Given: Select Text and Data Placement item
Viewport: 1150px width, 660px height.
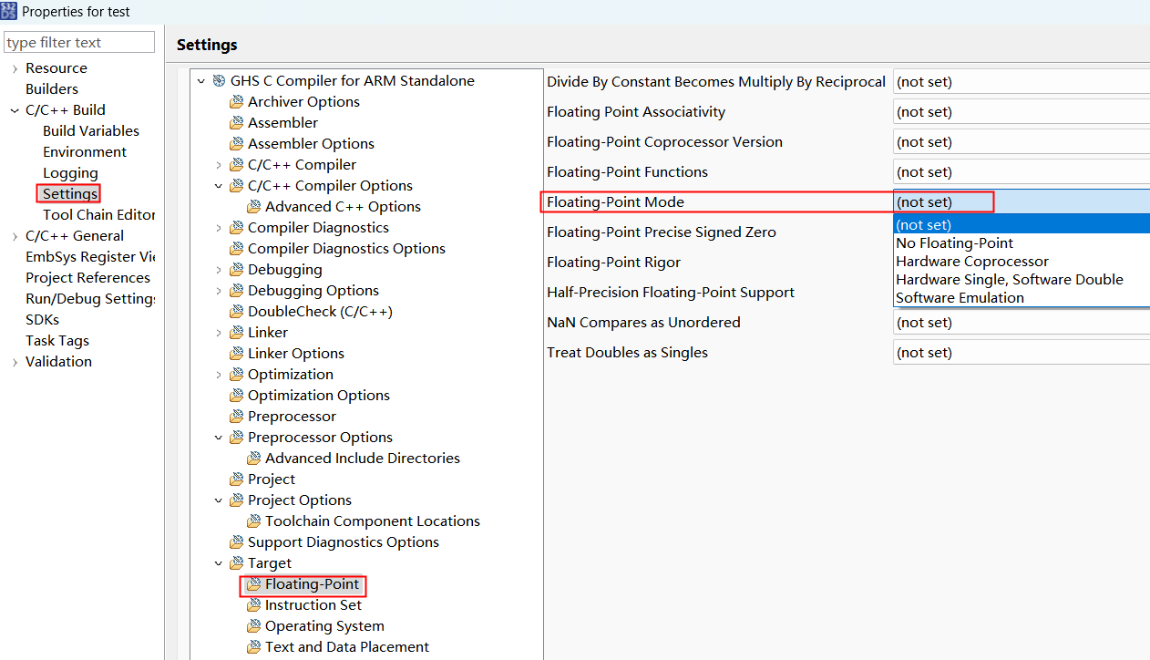Looking at the screenshot, I should (x=346, y=647).
